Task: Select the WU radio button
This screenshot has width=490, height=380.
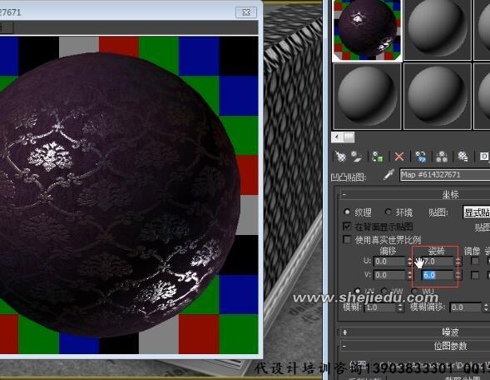Action: [415, 291]
